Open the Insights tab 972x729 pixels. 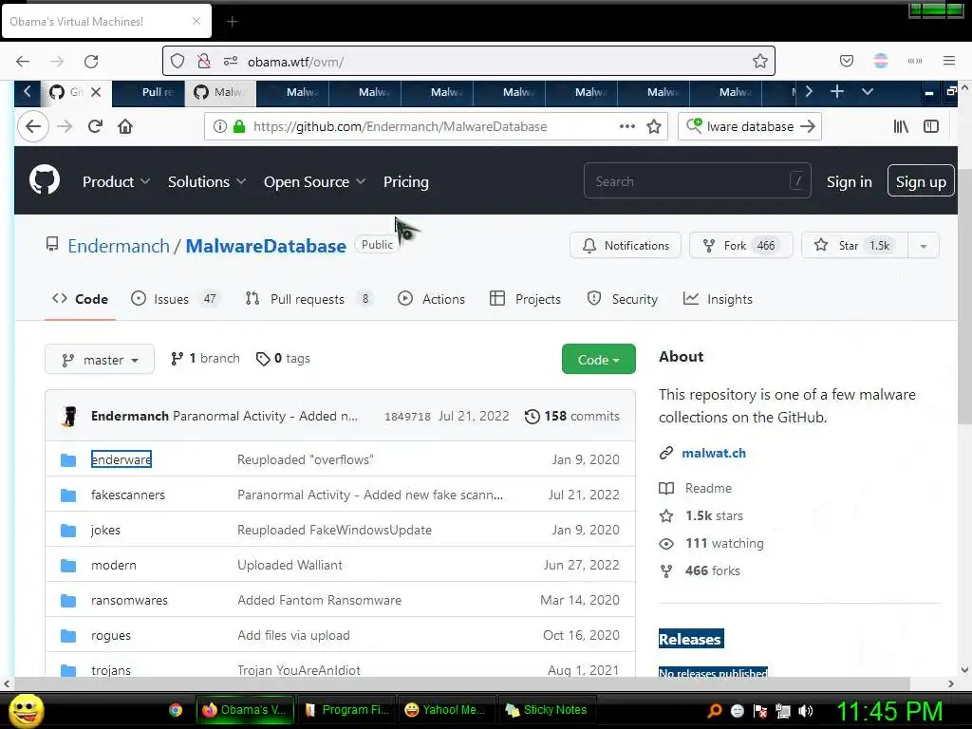coord(718,299)
